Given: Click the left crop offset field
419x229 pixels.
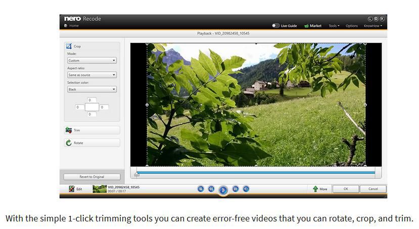Looking at the screenshot, I should (x=80, y=107).
